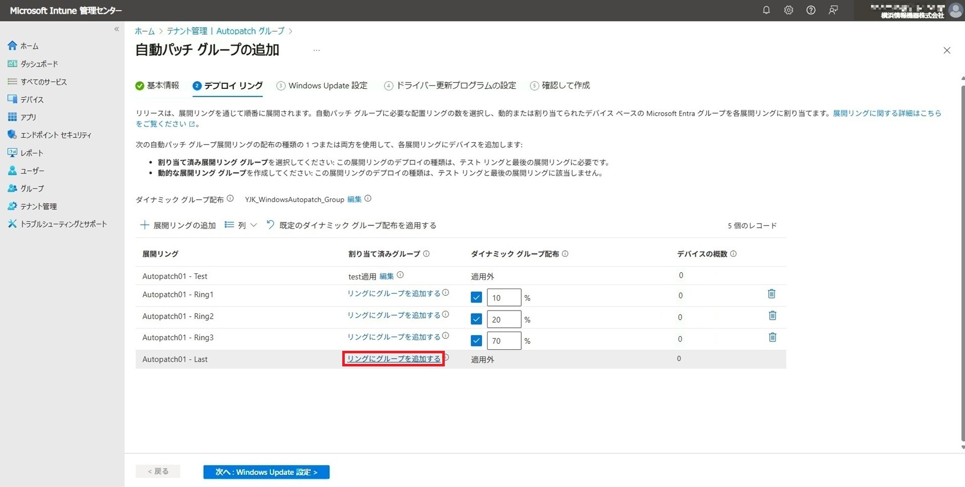Click 次へ: Windows Update 設定 button
Viewport: 965px width, 487px height.
266,472
